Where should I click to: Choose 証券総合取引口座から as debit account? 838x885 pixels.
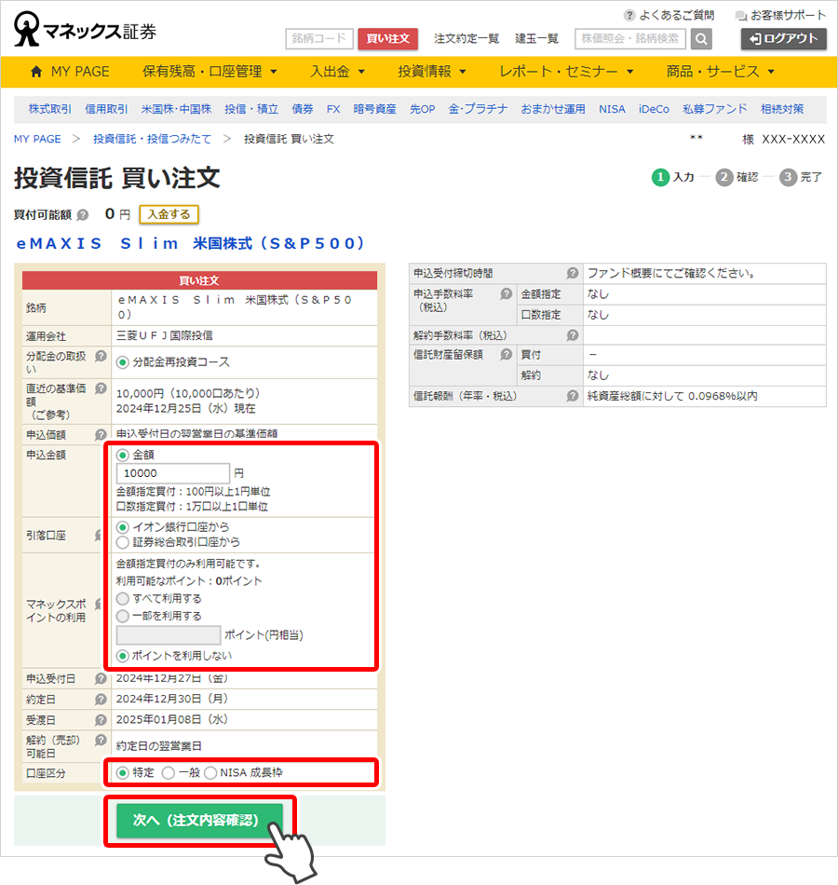123,543
